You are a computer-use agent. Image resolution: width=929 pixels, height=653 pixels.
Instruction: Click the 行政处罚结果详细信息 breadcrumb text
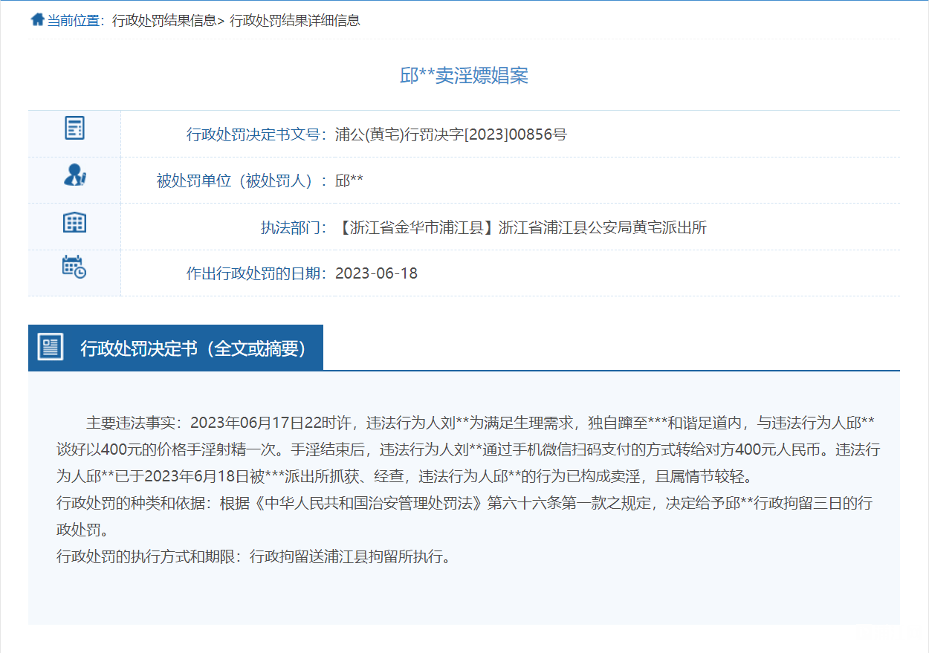click(295, 21)
